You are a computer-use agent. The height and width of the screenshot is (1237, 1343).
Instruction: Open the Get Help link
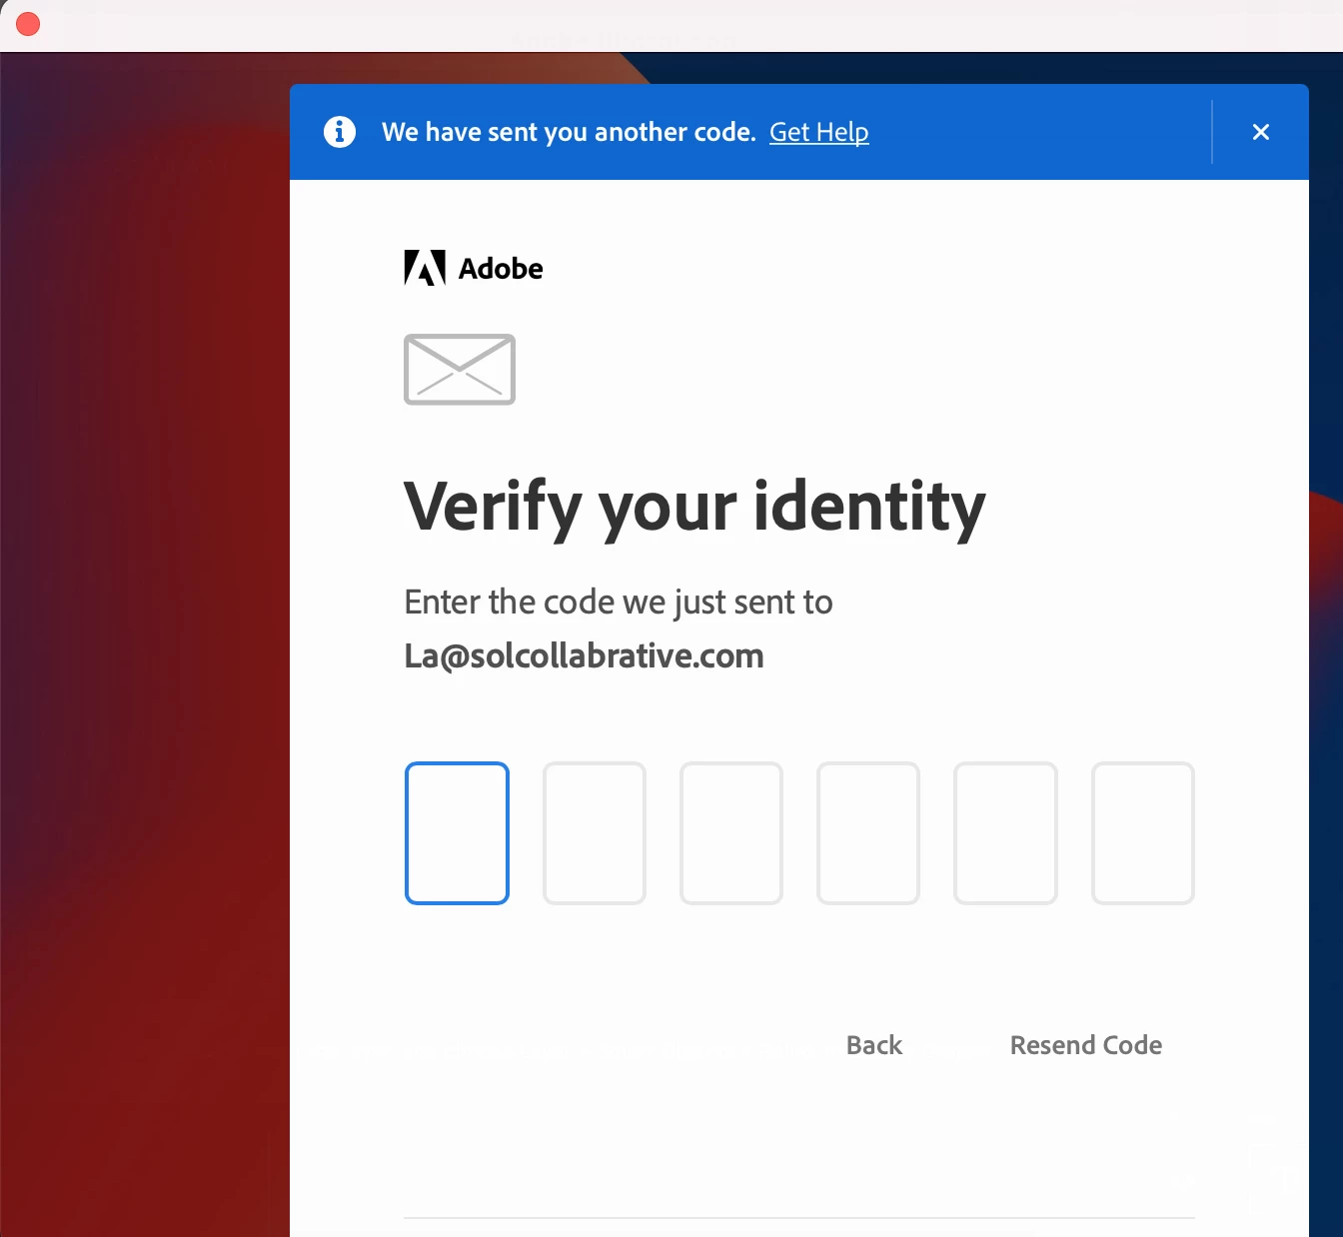(818, 132)
